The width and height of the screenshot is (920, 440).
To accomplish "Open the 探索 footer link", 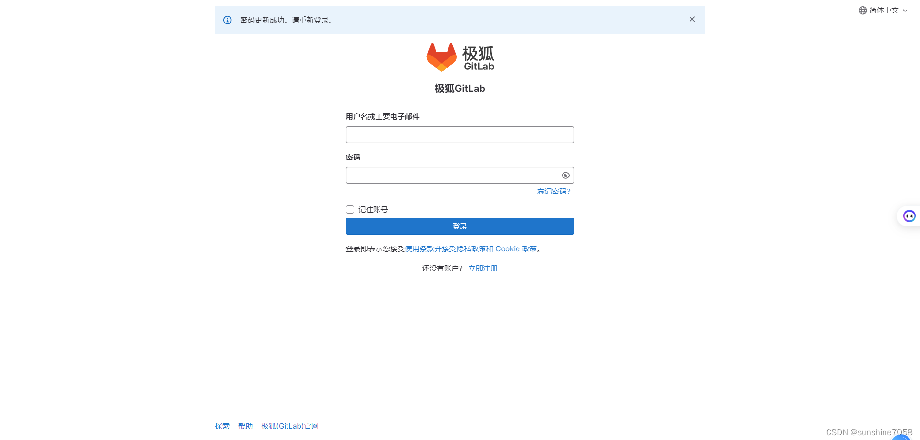I will (222, 426).
